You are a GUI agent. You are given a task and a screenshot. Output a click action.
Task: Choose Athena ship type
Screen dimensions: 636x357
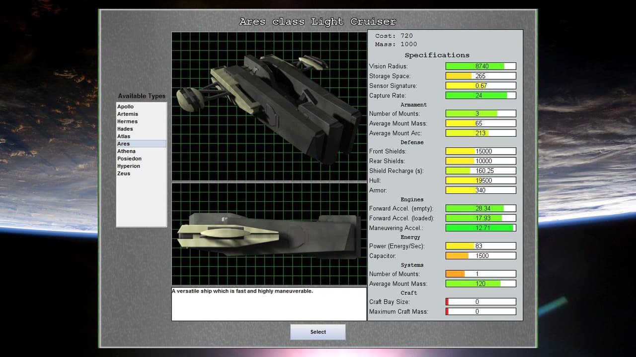click(141, 151)
